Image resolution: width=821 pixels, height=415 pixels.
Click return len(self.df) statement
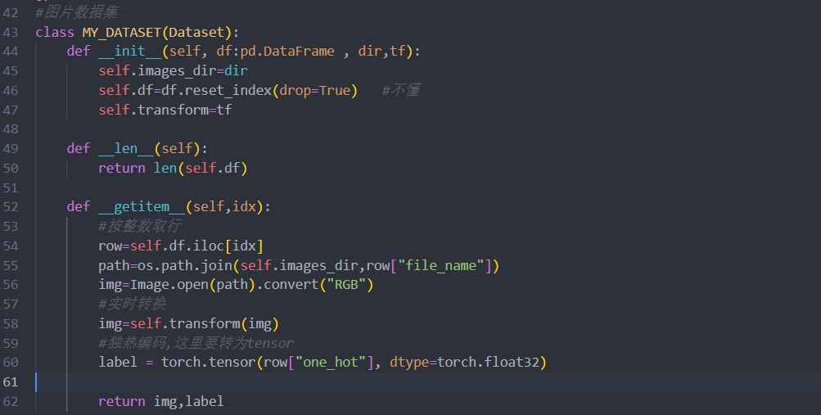click(x=173, y=168)
